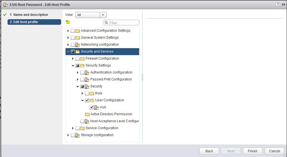This screenshot has width=287, height=157.
Task: Tick the Firewall Configuration checkbox
Action: [78, 58]
